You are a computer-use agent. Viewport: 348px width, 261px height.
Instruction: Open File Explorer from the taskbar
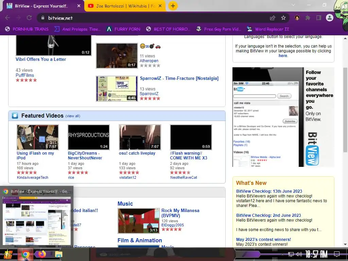pyautogui.click(x=58, y=254)
